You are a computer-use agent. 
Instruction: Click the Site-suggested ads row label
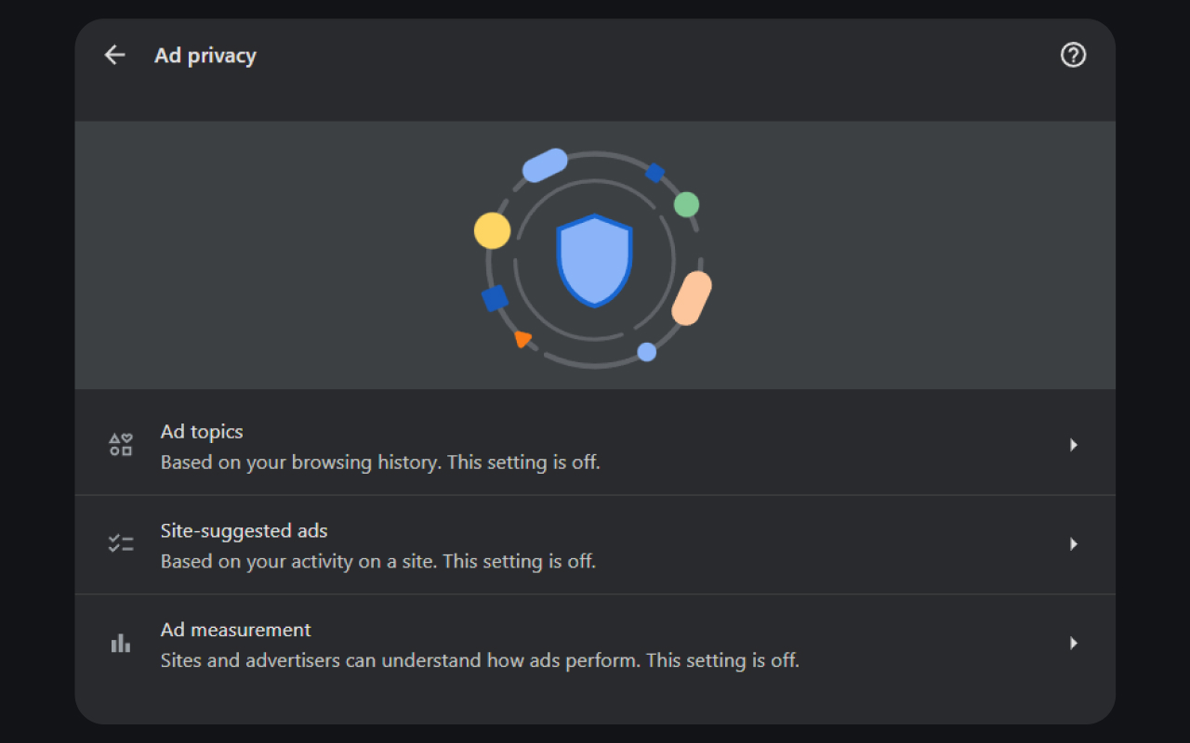245,530
